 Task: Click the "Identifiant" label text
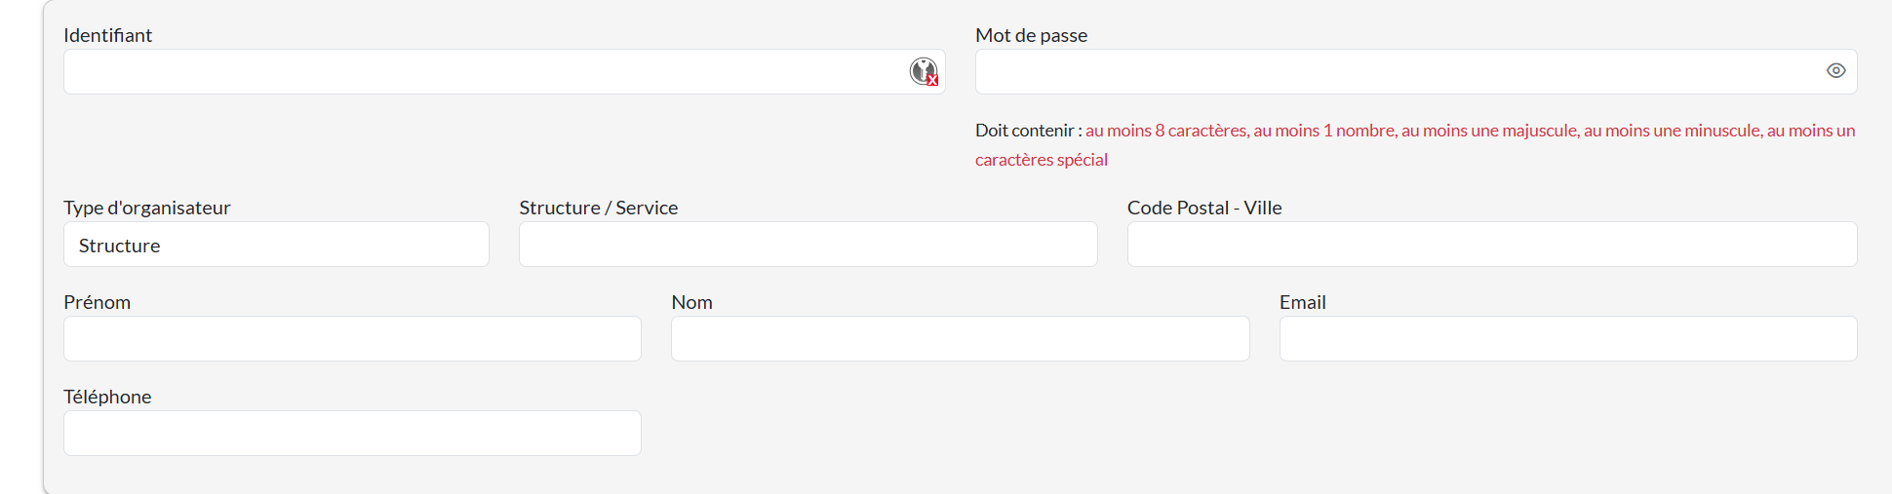(107, 35)
